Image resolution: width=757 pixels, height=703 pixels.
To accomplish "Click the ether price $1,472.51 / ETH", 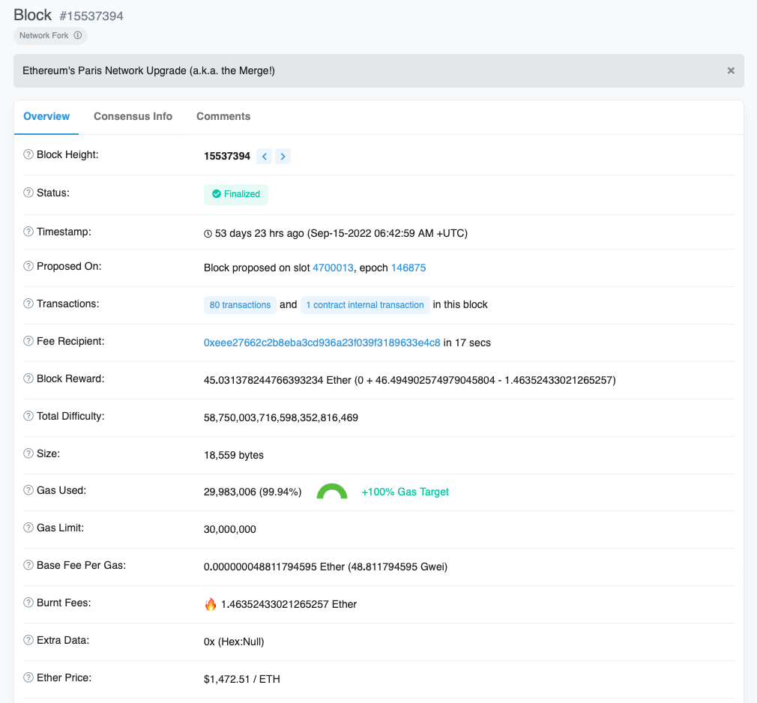I will (x=242, y=679).
